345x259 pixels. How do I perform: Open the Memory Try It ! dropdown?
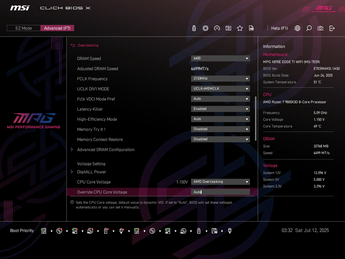click(220, 129)
